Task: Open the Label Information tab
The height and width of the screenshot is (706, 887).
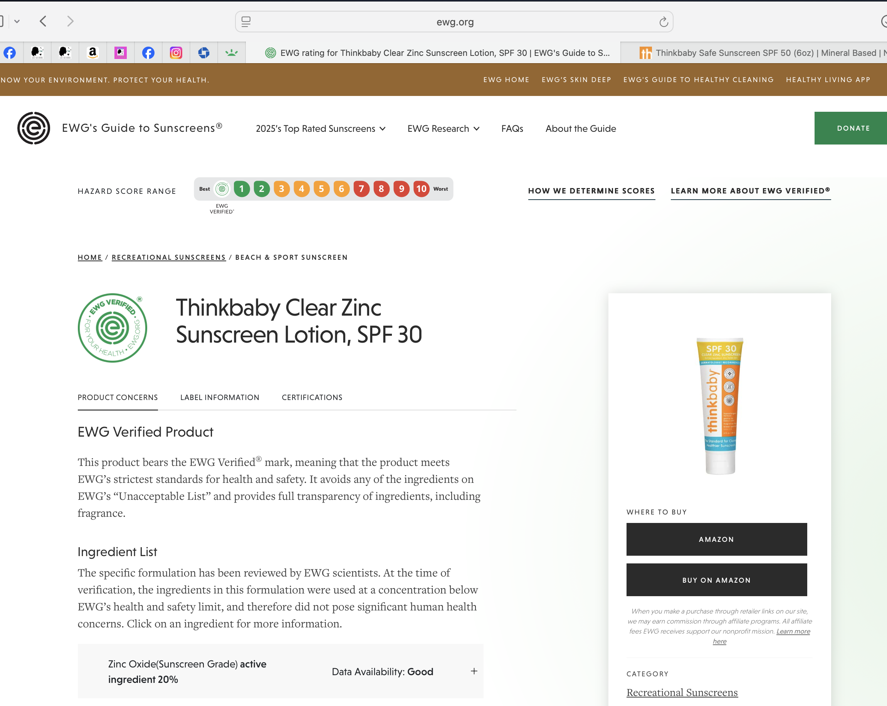Action: coord(220,397)
